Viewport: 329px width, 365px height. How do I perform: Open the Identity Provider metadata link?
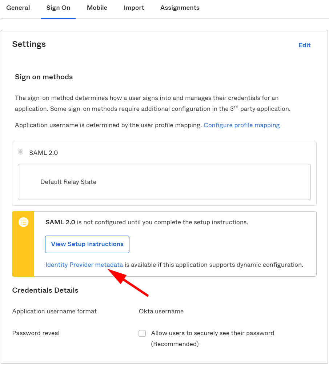click(84, 265)
